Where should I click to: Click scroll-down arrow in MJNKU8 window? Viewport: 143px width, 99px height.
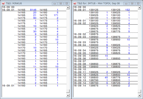68,95
